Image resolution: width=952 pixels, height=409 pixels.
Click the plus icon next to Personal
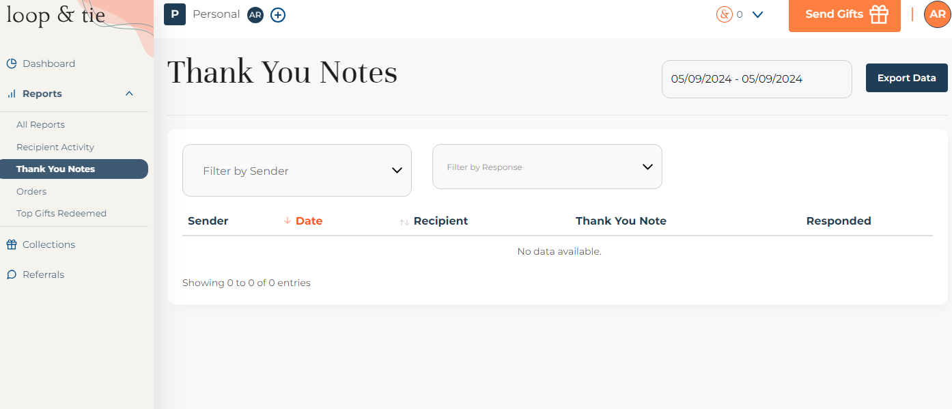pyautogui.click(x=278, y=14)
